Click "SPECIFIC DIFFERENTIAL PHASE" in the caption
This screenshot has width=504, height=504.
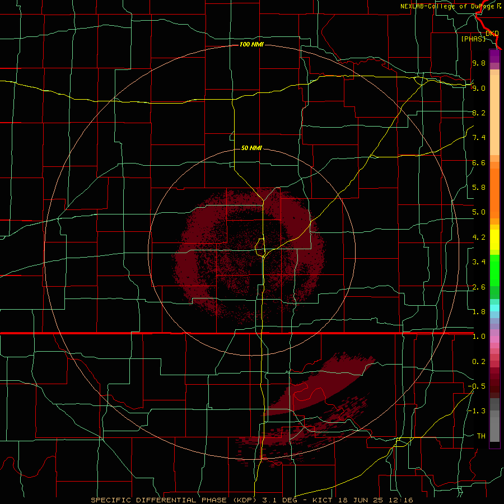160,500
